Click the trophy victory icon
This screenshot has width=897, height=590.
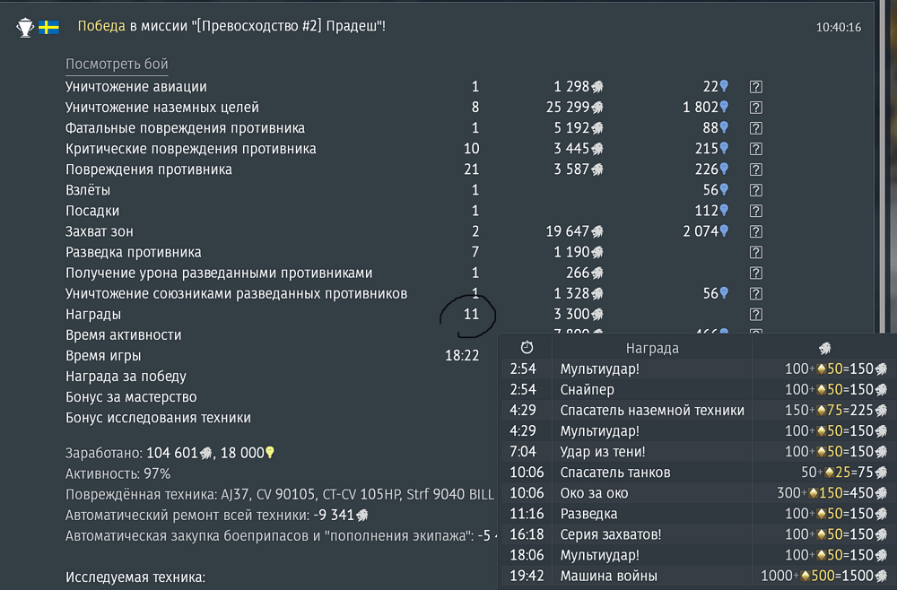pyautogui.click(x=25, y=28)
